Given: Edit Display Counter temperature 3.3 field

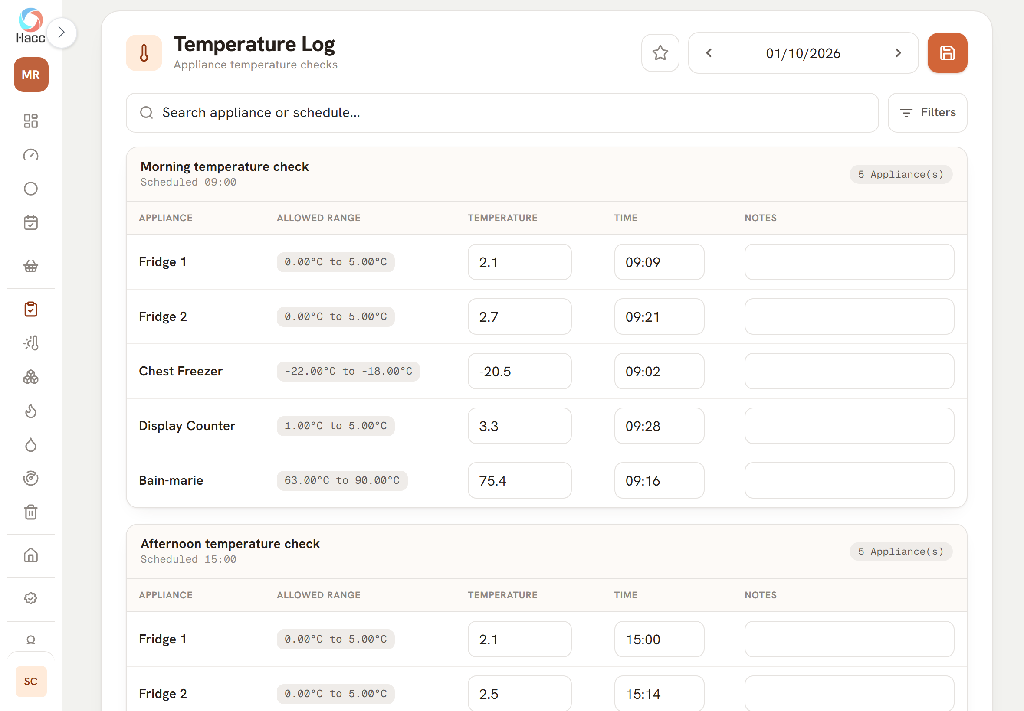Looking at the screenshot, I should coord(519,426).
